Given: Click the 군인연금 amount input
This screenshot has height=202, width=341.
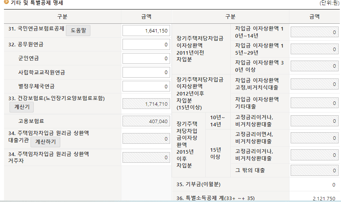Looking at the screenshot, I should pos(146,59).
